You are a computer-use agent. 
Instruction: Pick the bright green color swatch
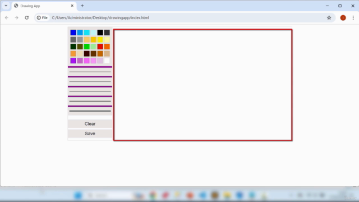(x=87, y=47)
